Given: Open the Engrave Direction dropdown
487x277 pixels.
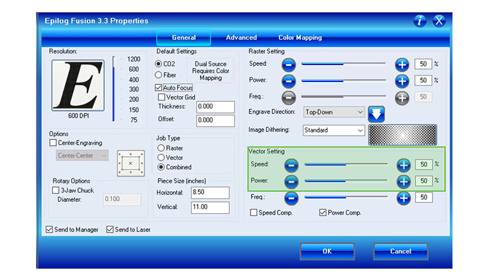Looking at the screenshot, I should click(334, 112).
